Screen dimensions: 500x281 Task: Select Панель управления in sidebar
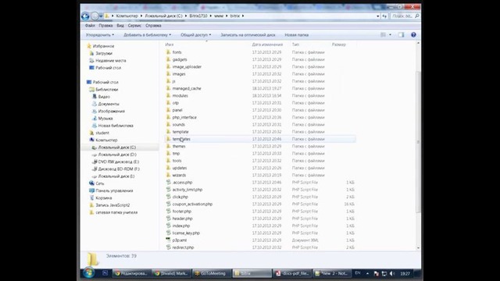pos(114,190)
